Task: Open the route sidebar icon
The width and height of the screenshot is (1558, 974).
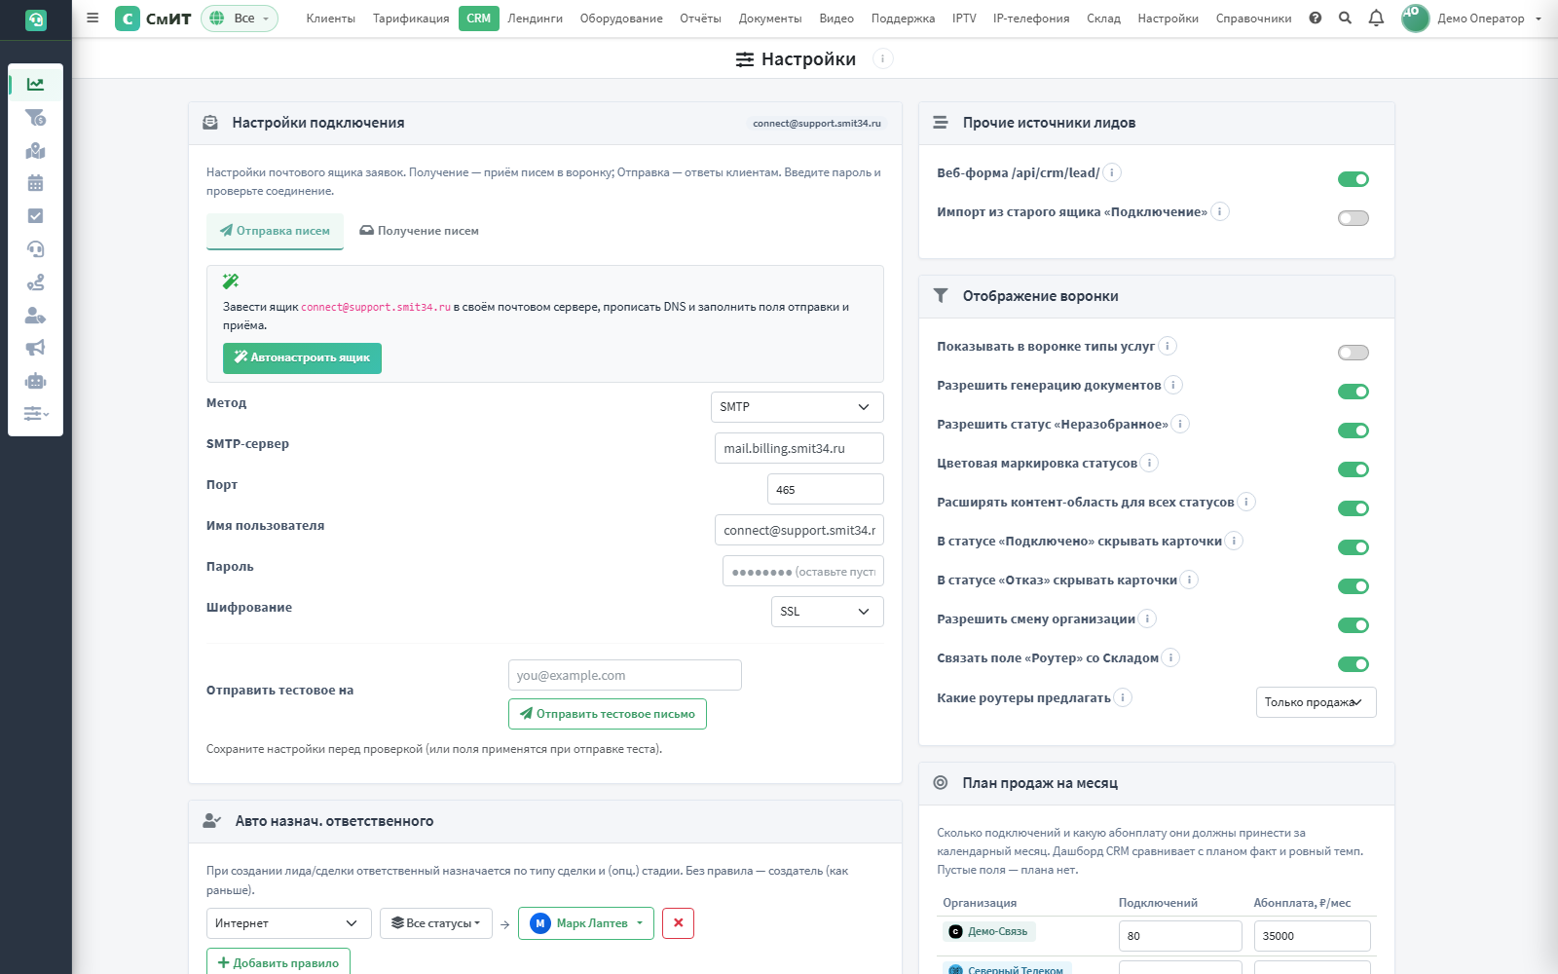Action: (x=35, y=282)
